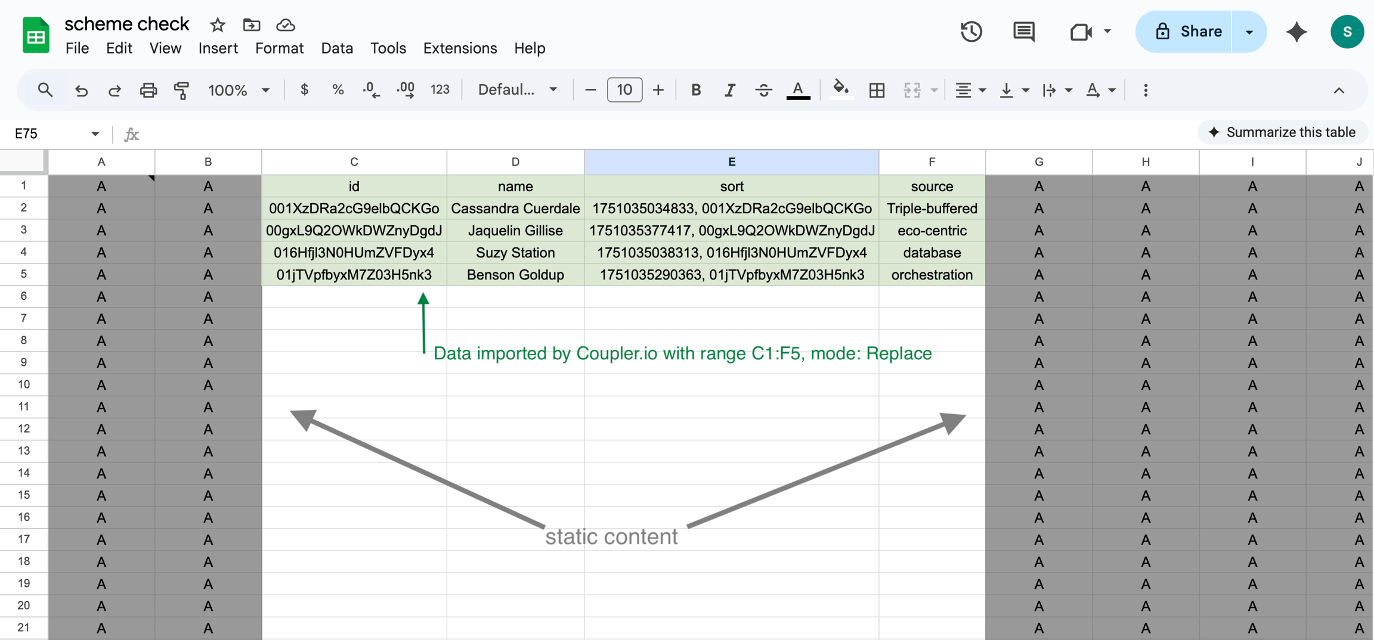Open the View menu
This screenshot has width=1374, height=640.
tap(165, 48)
